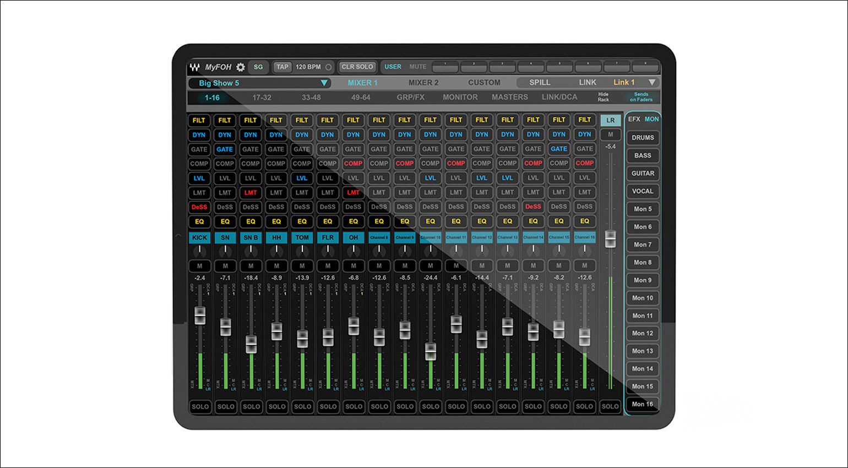
Task: Select the 17-32 channel layer tab
Action: pyautogui.click(x=262, y=97)
